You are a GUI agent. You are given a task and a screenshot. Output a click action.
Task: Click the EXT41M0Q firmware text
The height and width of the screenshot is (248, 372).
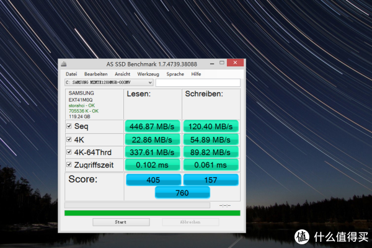pos(81,100)
